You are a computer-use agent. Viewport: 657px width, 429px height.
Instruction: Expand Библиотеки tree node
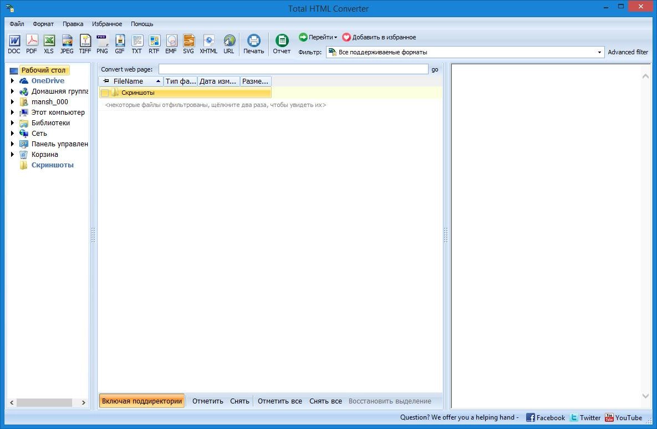point(12,122)
